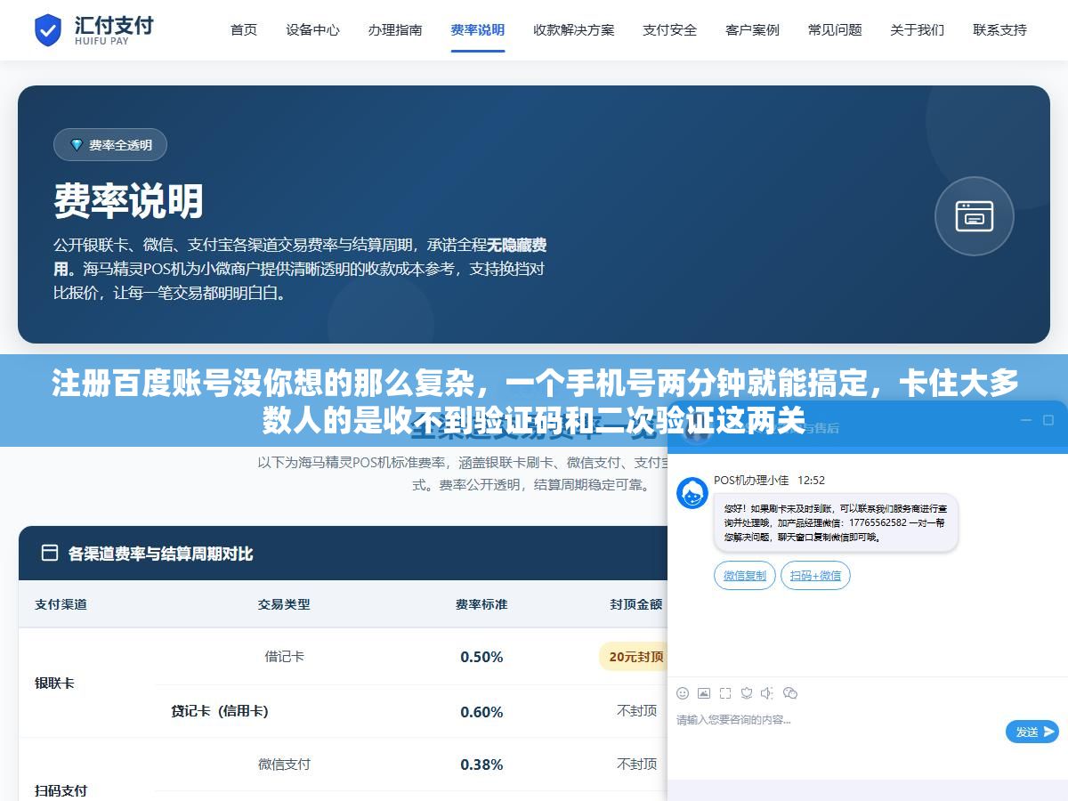This screenshot has height=801, width=1068.
Task: Open the 办理指南 nav item
Action: click(395, 29)
